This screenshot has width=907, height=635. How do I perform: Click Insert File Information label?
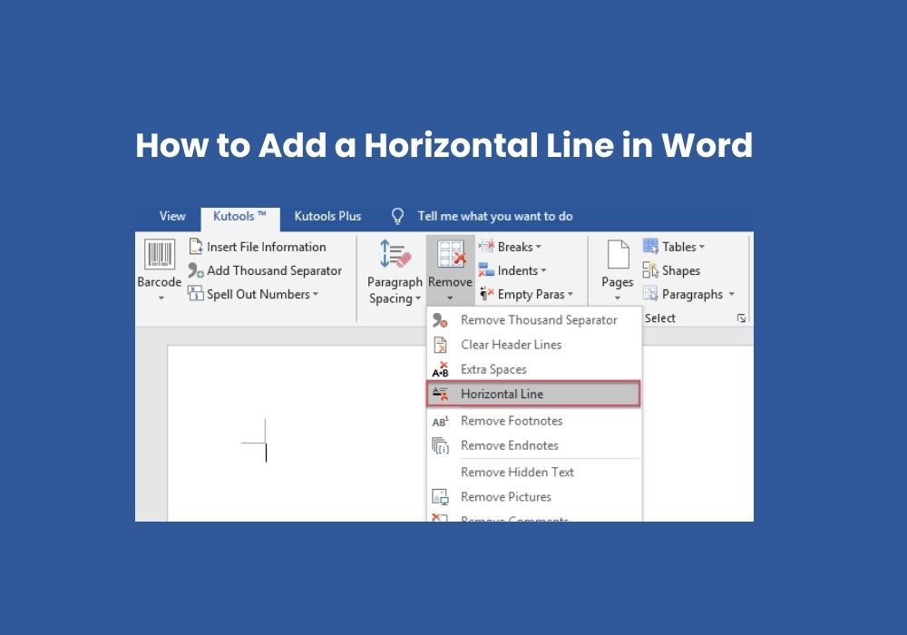click(x=267, y=247)
